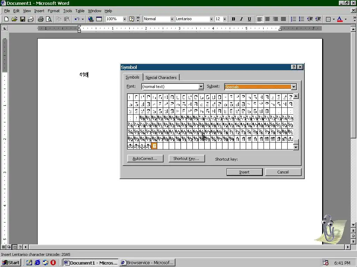Insert Hyperlink globe icon
Image resolution: width=357 pixels, height=267 pixels.
(91, 19)
